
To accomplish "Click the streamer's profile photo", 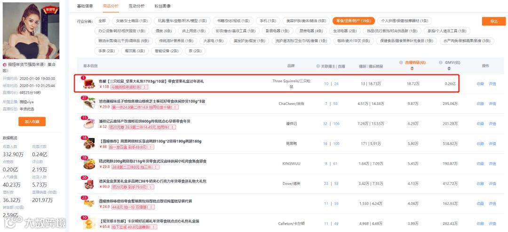I will pyautogui.click(x=31, y=31).
